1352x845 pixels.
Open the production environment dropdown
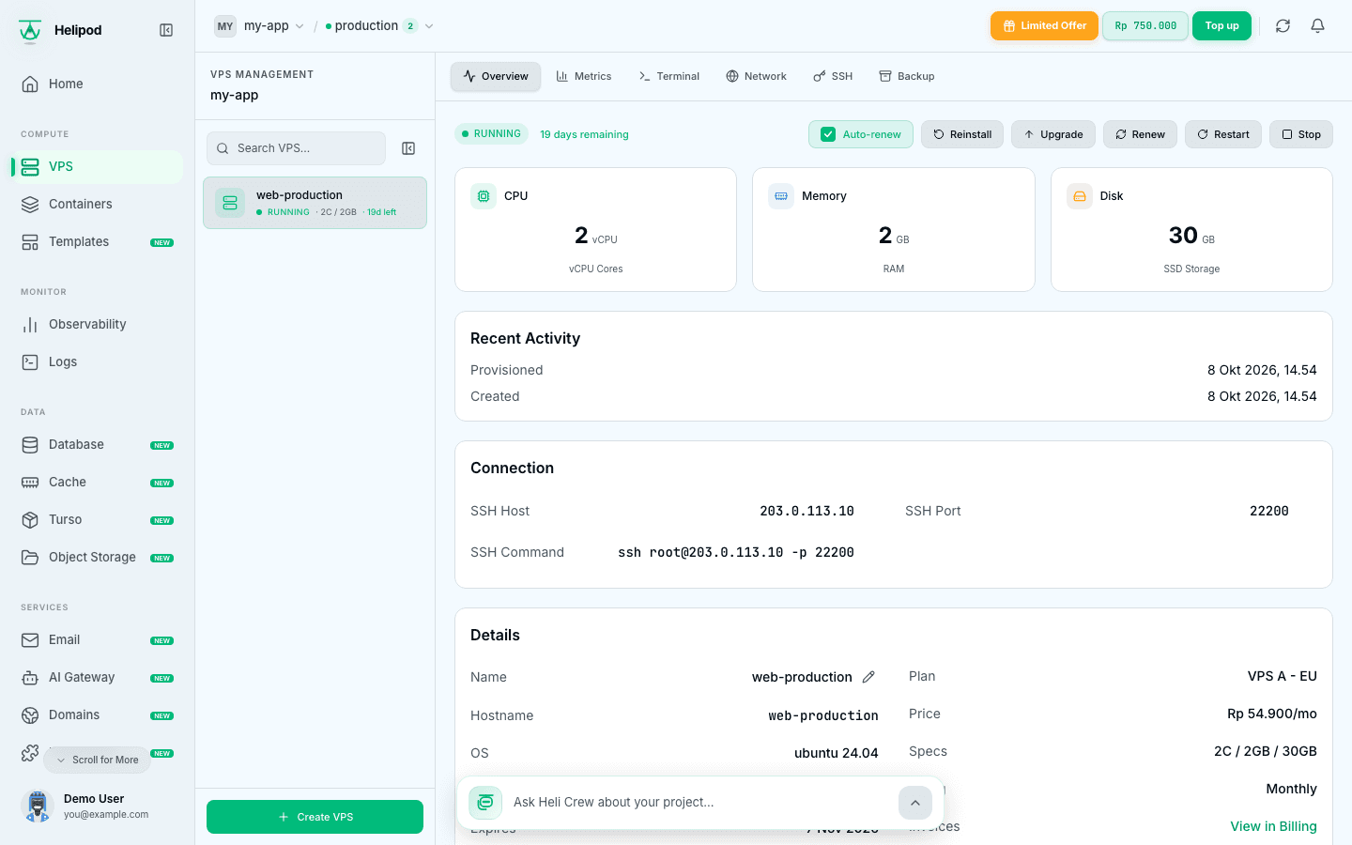pyautogui.click(x=379, y=26)
